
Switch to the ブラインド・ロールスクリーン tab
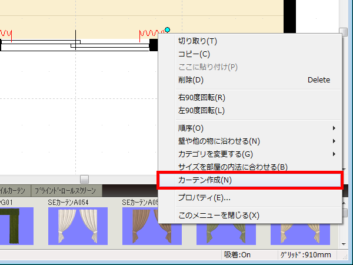66,191
